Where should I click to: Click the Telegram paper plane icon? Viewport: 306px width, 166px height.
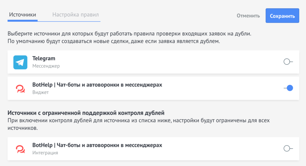point(20,62)
